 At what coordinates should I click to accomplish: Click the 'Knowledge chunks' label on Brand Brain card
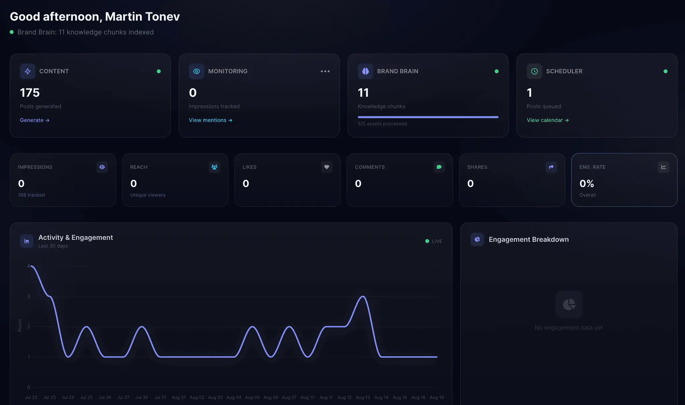pos(382,106)
